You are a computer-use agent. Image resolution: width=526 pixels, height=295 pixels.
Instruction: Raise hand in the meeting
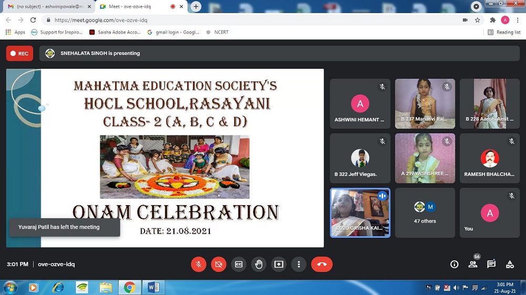click(259, 265)
